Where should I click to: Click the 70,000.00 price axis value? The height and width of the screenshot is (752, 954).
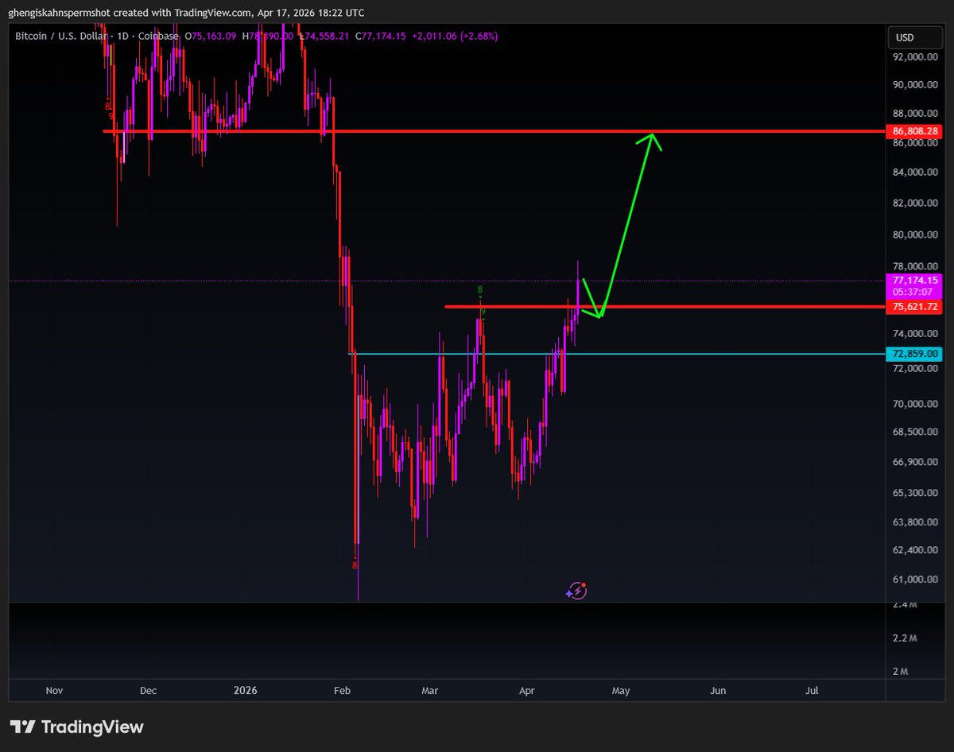pos(916,404)
